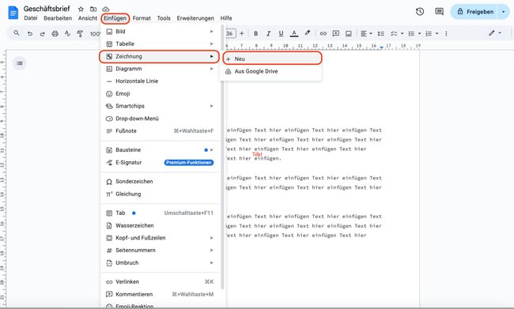Open the Datei menu
Viewport: 514px width, 309px height.
click(31, 18)
